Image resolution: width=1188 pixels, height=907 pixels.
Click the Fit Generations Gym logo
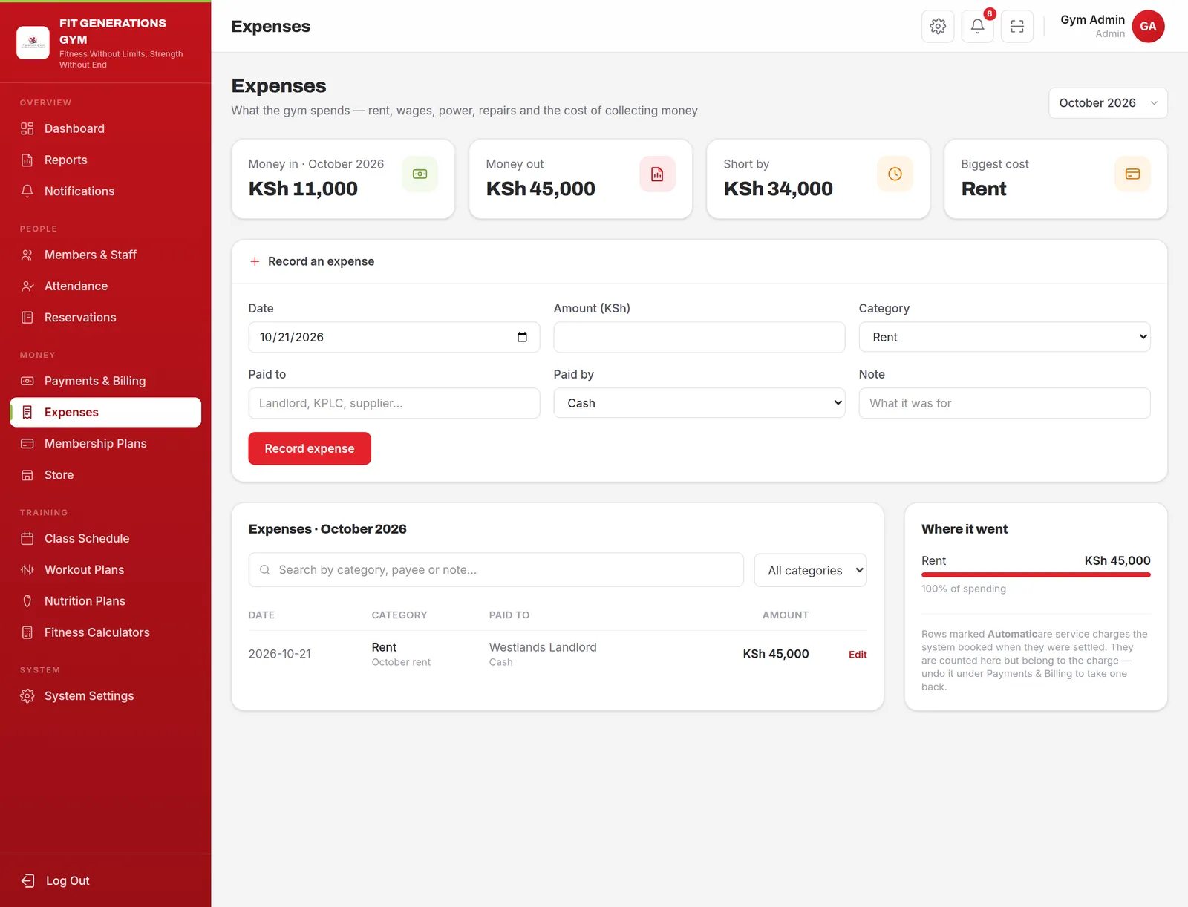(x=33, y=42)
